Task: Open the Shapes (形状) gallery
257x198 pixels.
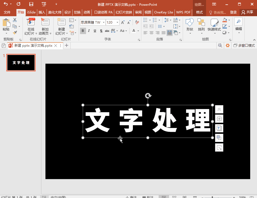Action: pos(190,26)
